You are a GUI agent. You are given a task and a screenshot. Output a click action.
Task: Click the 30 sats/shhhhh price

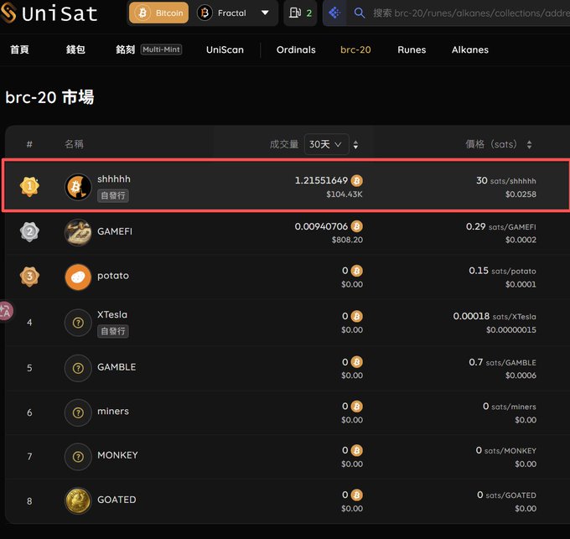click(x=506, y=180)
